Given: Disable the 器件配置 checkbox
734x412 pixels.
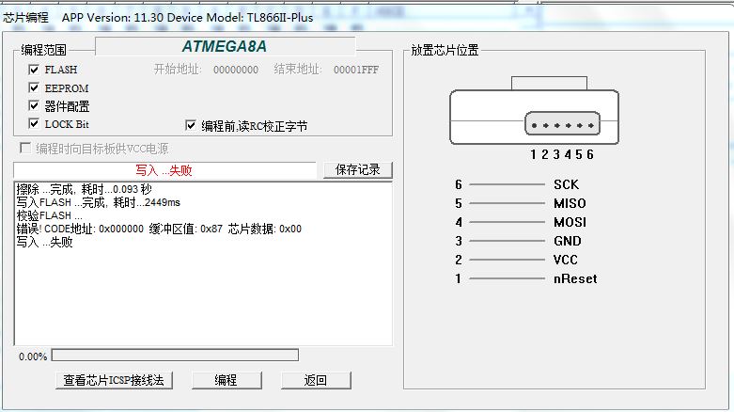Looking at the screenshot, I should 34,106.
